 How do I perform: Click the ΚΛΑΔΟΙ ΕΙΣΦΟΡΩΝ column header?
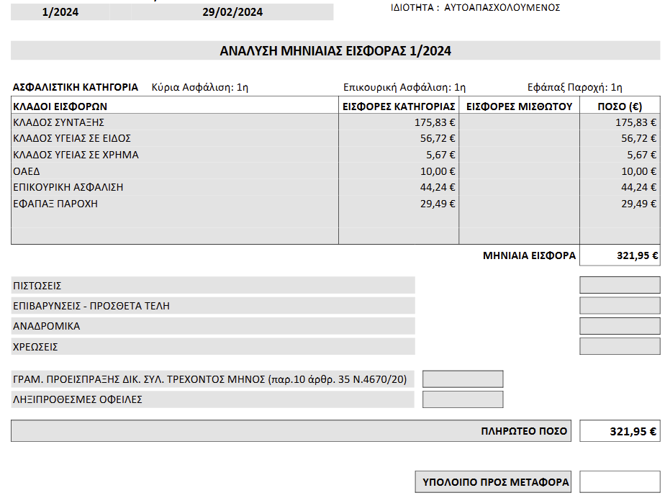click(x=60, y=106)
